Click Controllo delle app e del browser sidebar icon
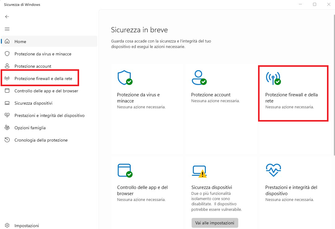 [x=7, y=91]
